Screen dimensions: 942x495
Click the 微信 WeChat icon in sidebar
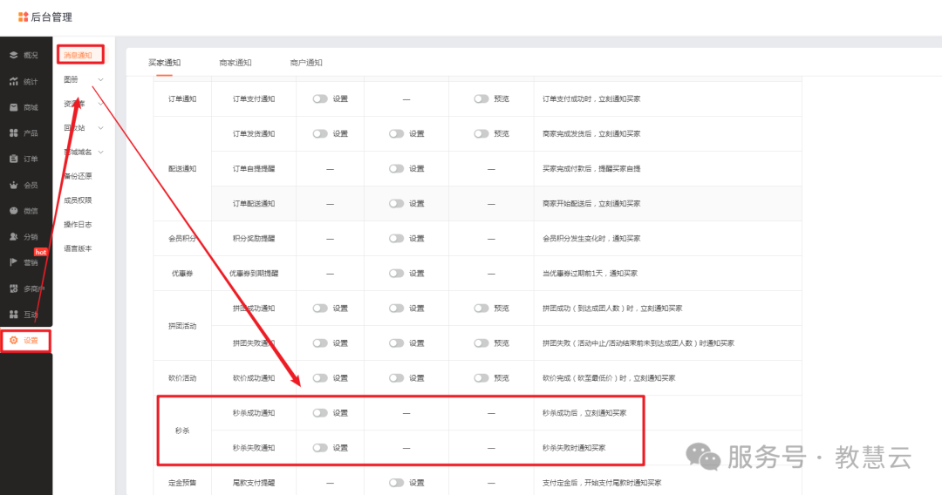pos(14,211)
